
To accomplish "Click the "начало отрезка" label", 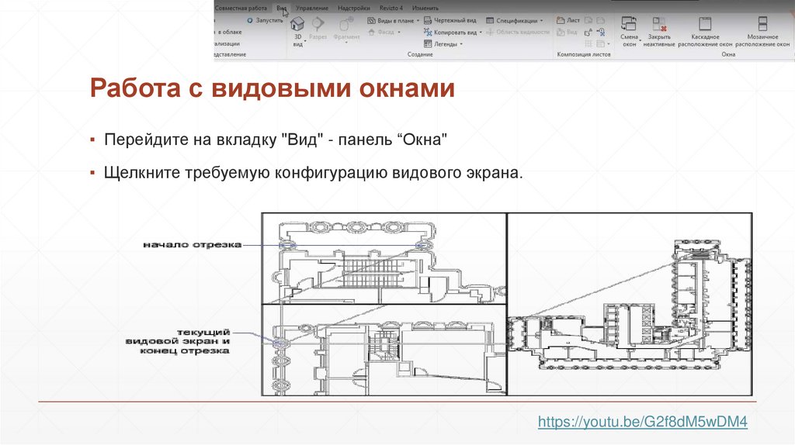I will pos(193,245).
